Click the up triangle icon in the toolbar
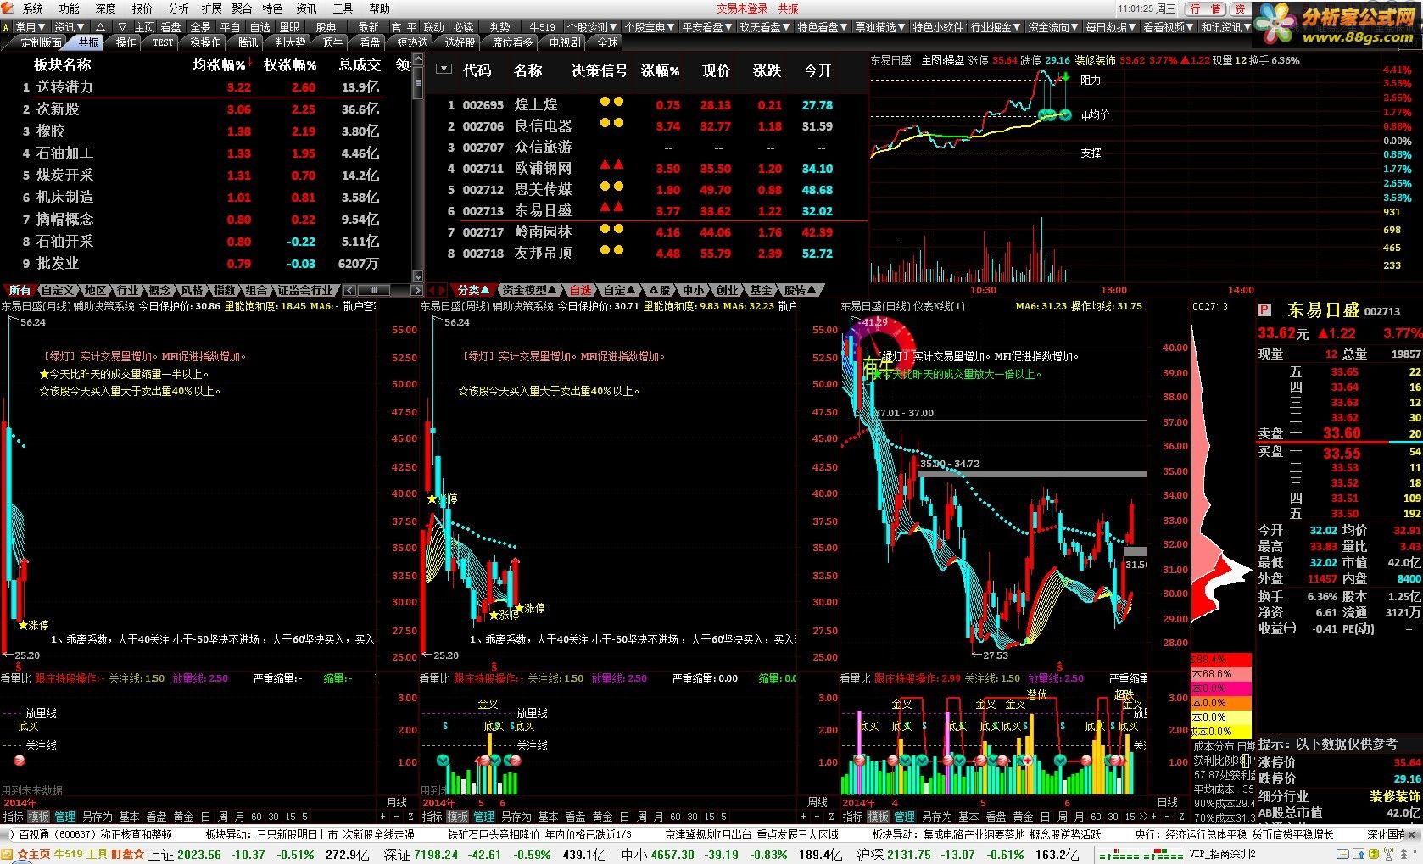The image size is (1423, 864). [100, 27]
